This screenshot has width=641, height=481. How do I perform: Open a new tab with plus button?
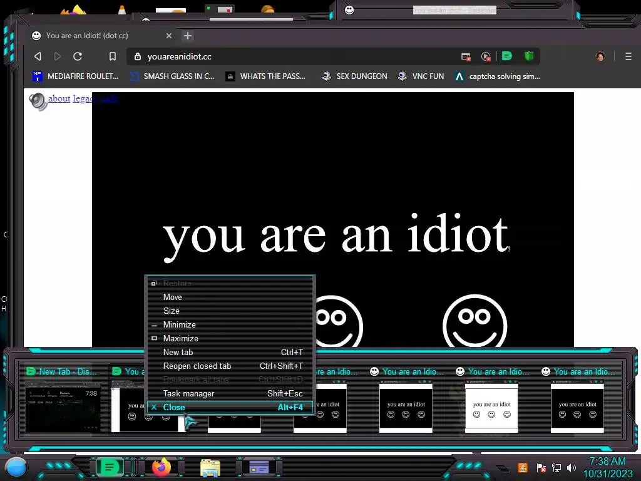(188, 36)
